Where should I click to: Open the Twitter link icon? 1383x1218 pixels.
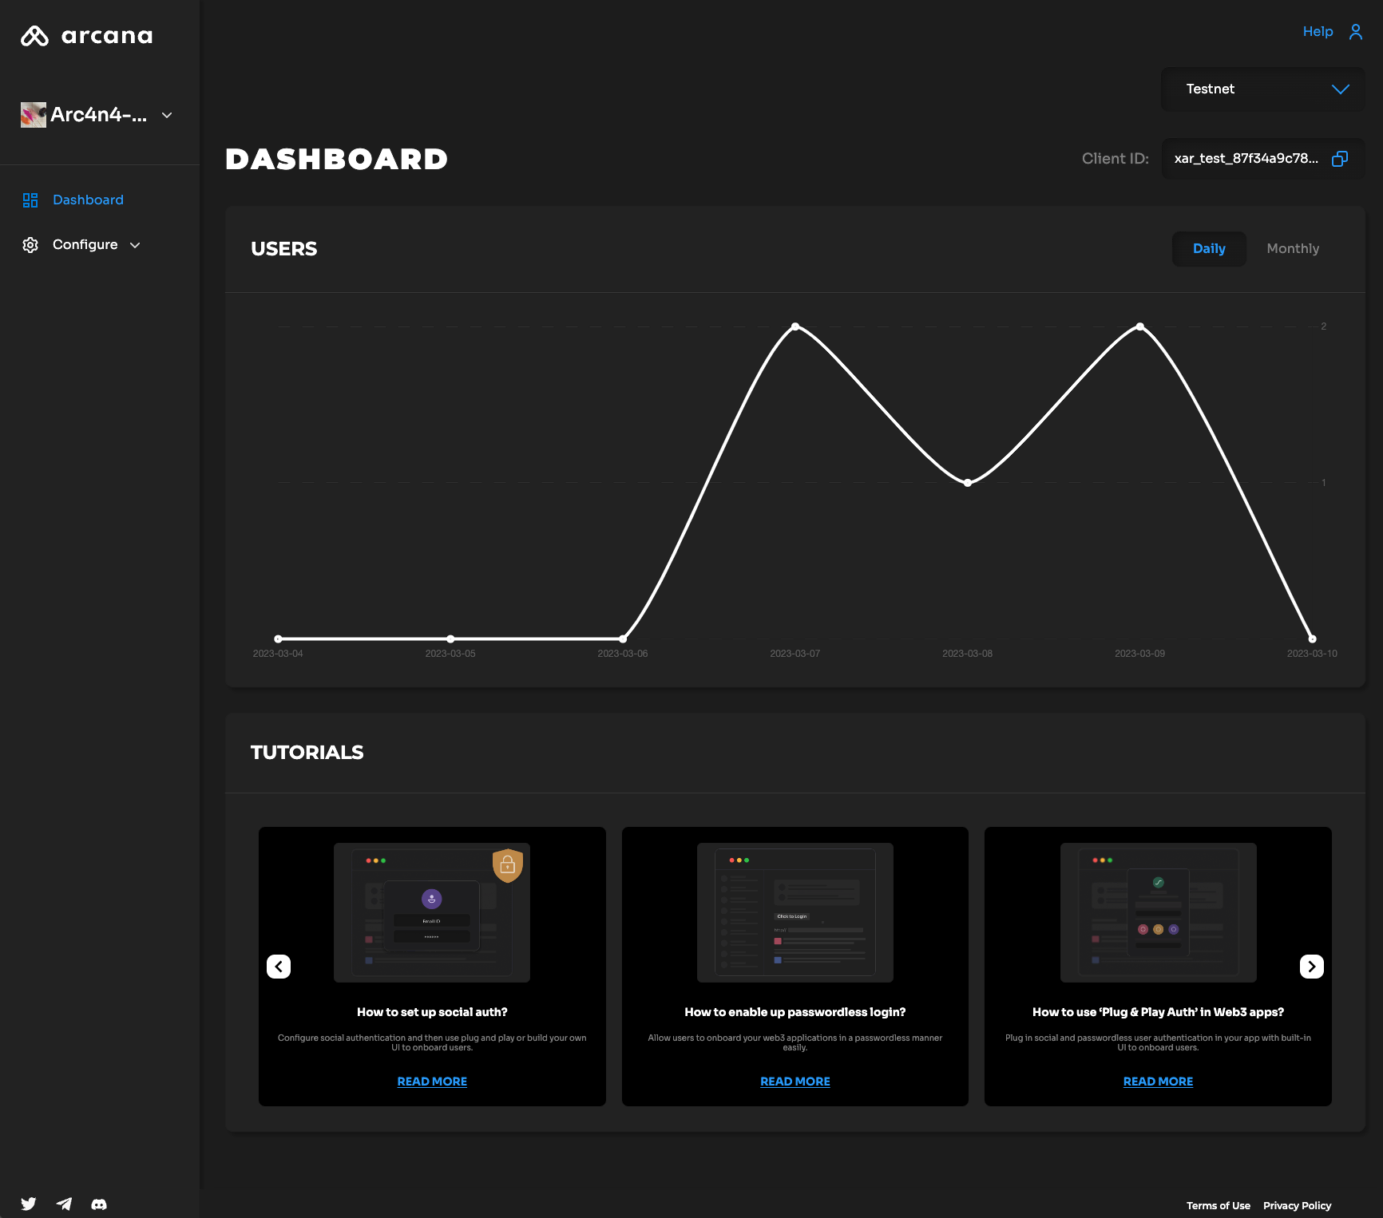(x=29, y=1204)
